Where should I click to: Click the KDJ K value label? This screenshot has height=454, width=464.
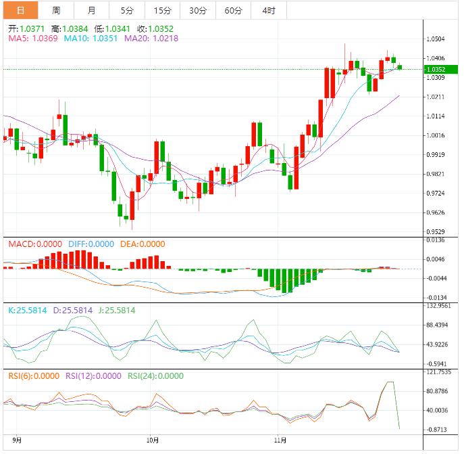[27, 311]
